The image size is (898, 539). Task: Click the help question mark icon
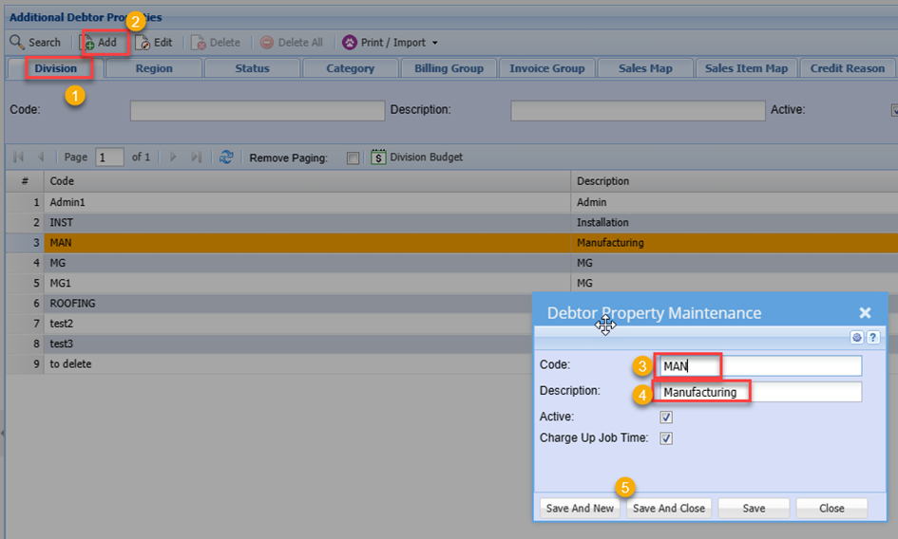(872, 337)
